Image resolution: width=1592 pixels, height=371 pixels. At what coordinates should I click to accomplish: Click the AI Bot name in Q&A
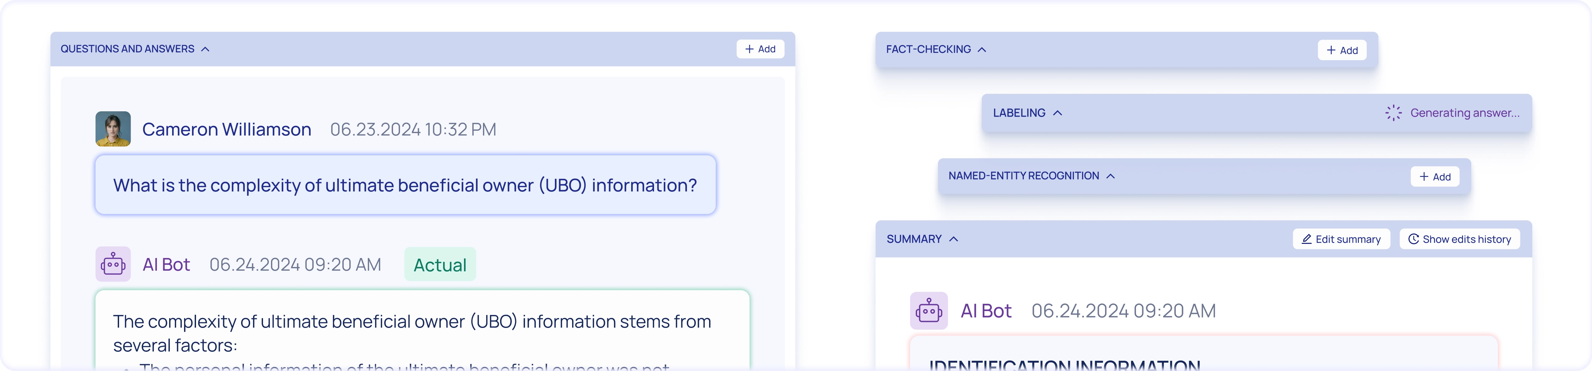[166, 264]
